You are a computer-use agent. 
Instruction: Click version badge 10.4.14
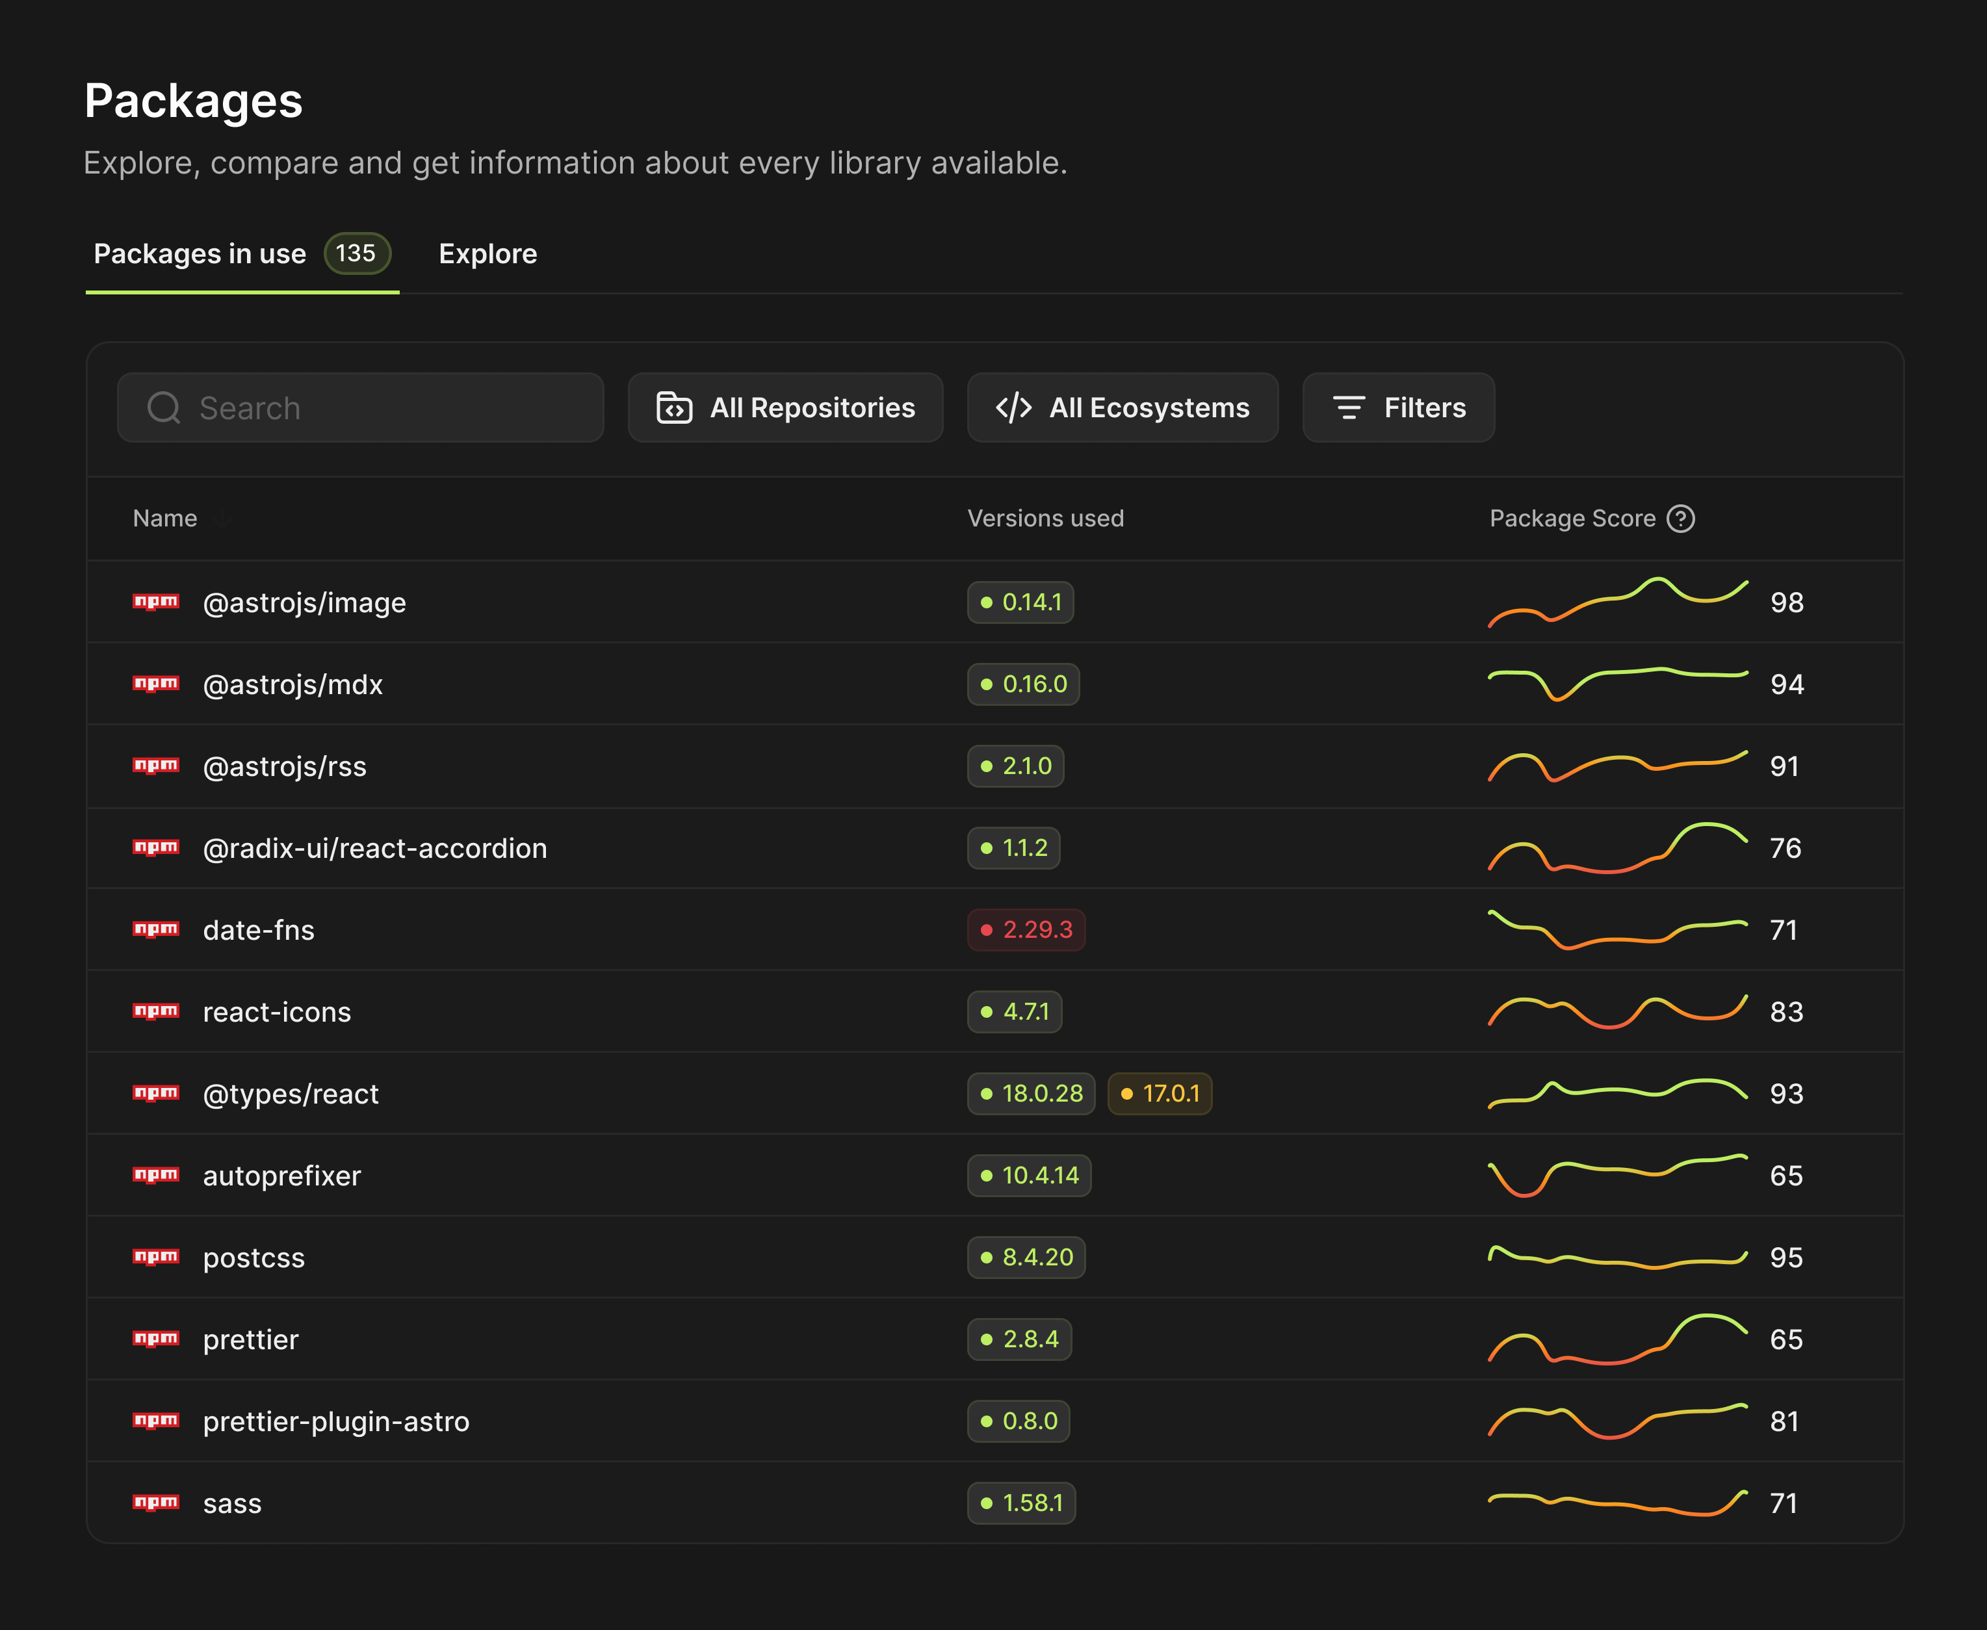click(x=1029, y=1174)
